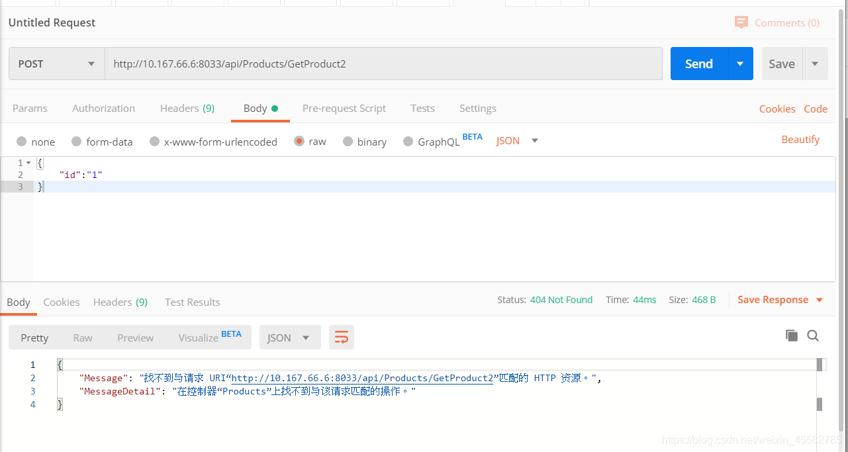Open the request Body tab

pyautogui.click(x=260, y=109)
